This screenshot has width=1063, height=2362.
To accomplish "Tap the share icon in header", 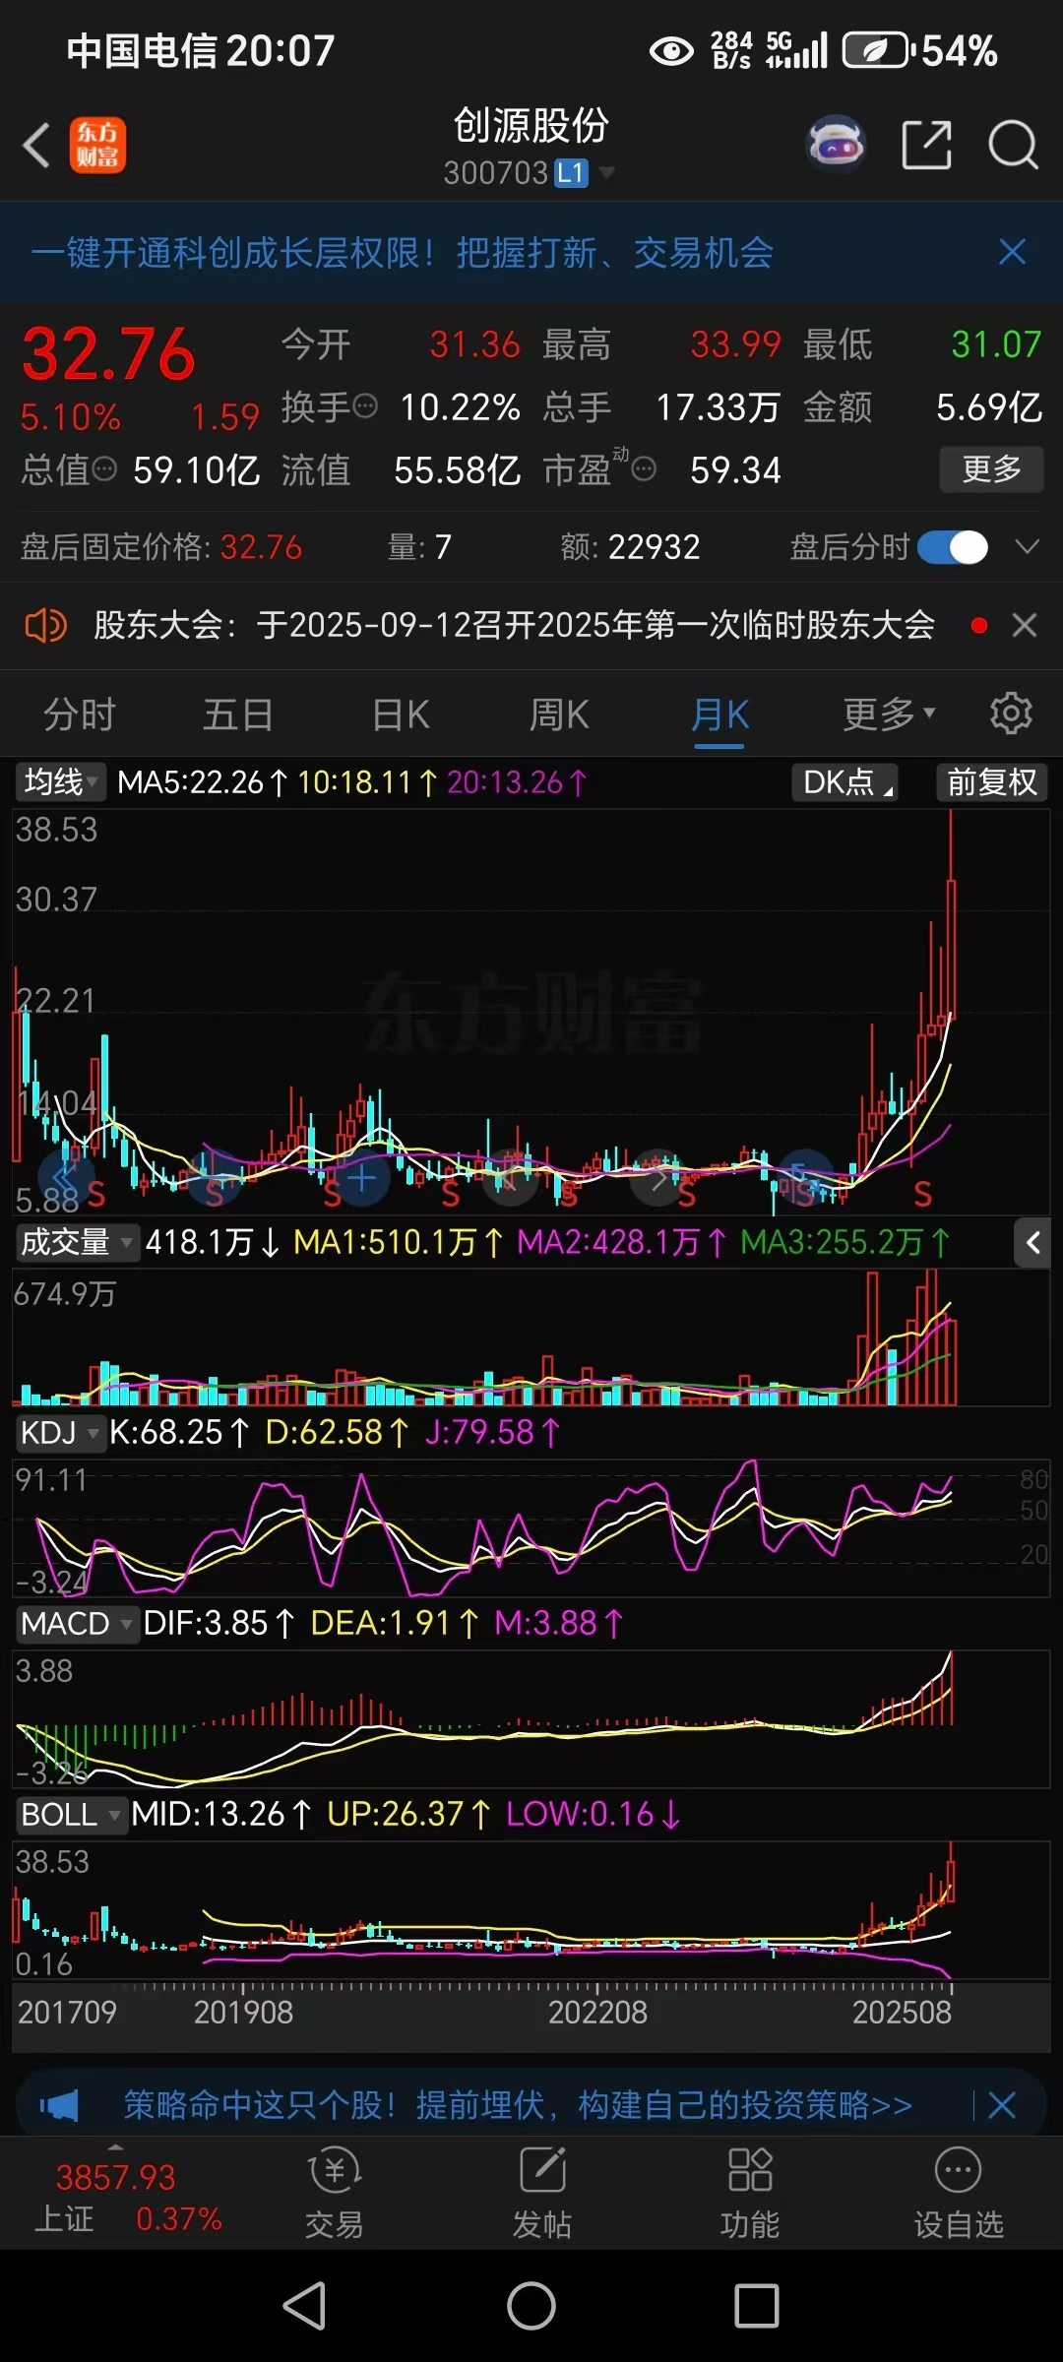I will coord(927,146).
